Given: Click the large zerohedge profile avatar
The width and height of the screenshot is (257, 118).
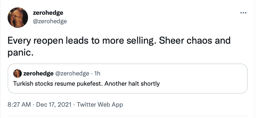Looking at the screenshot, I should pos(18,17).
